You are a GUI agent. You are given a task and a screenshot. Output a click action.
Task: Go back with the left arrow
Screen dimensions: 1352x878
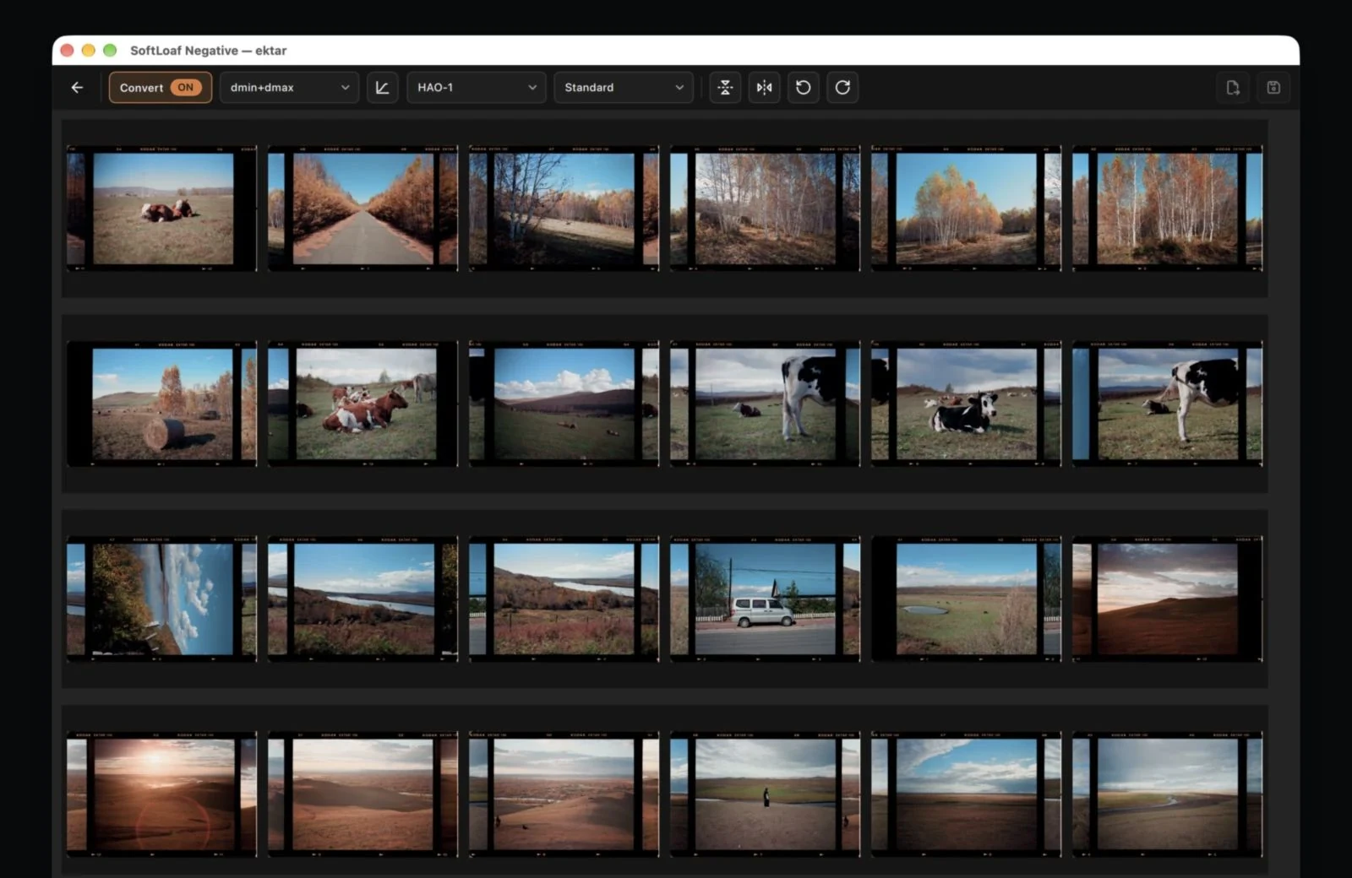tap(77, 88)
